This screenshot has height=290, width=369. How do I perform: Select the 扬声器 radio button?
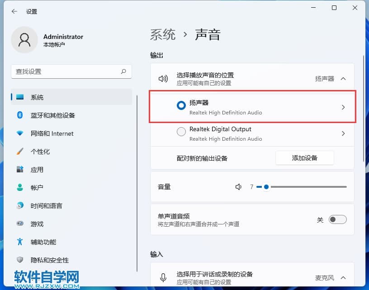[181, 105]
